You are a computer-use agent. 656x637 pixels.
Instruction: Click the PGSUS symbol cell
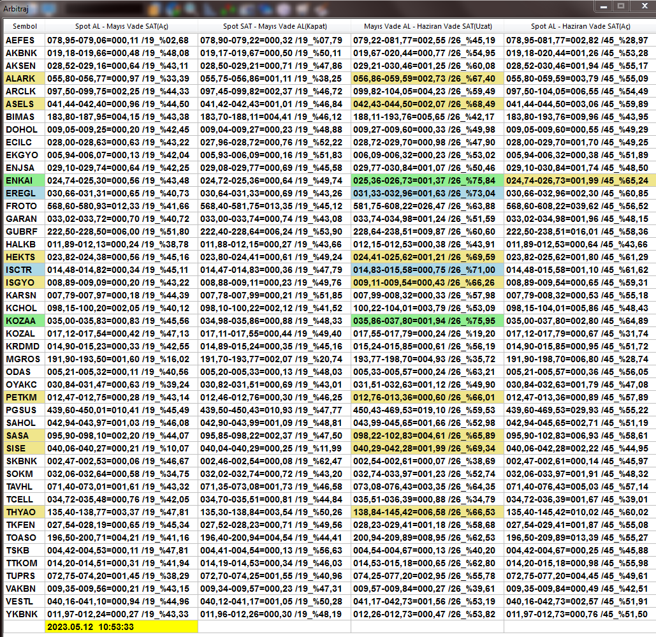(x=24, y=411)
